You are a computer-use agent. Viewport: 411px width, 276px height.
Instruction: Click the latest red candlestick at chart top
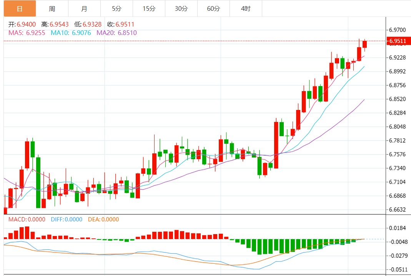(x=364, y=44)
